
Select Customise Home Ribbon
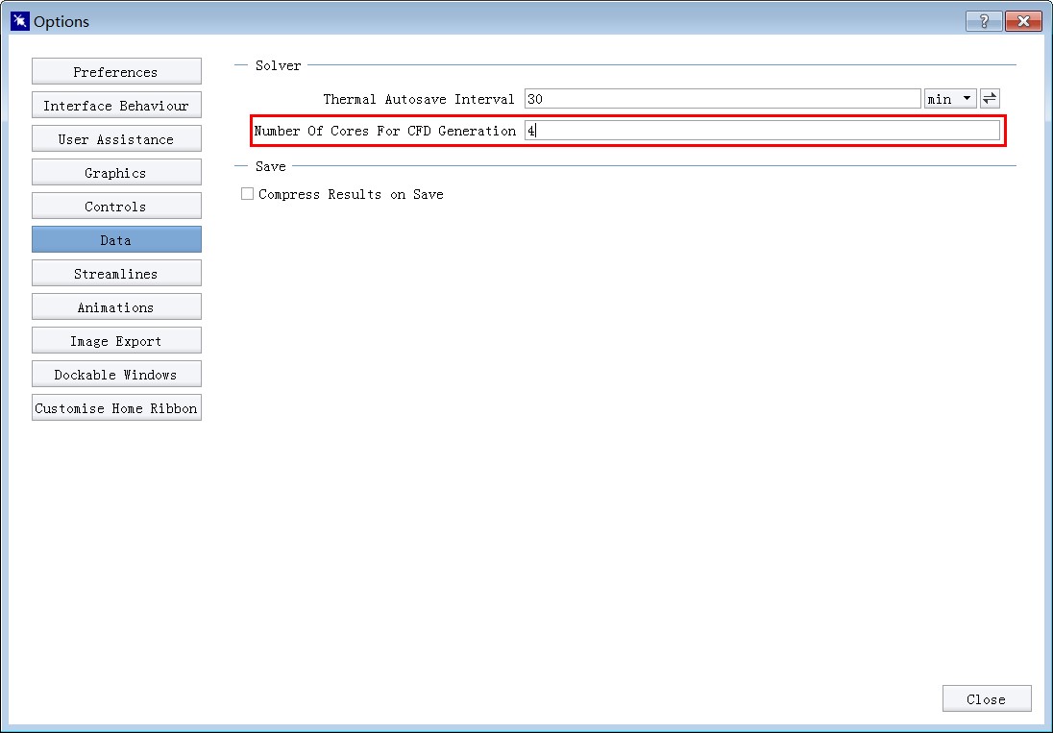(x=116, y=408)
